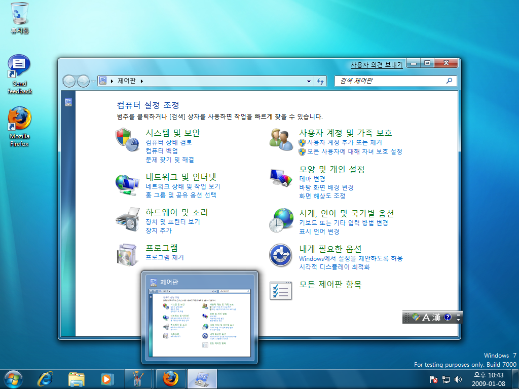Open the 프로그램 disc box icon
The width and height of the screenshot is (519, 389).
[x=127, y=255]
